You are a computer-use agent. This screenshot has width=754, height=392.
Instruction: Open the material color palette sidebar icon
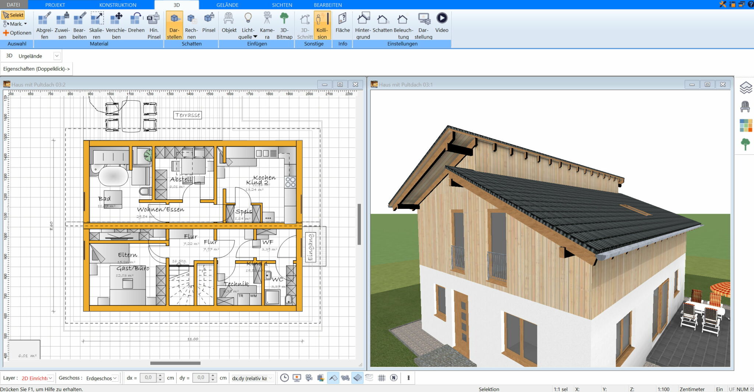pos(746,125)
